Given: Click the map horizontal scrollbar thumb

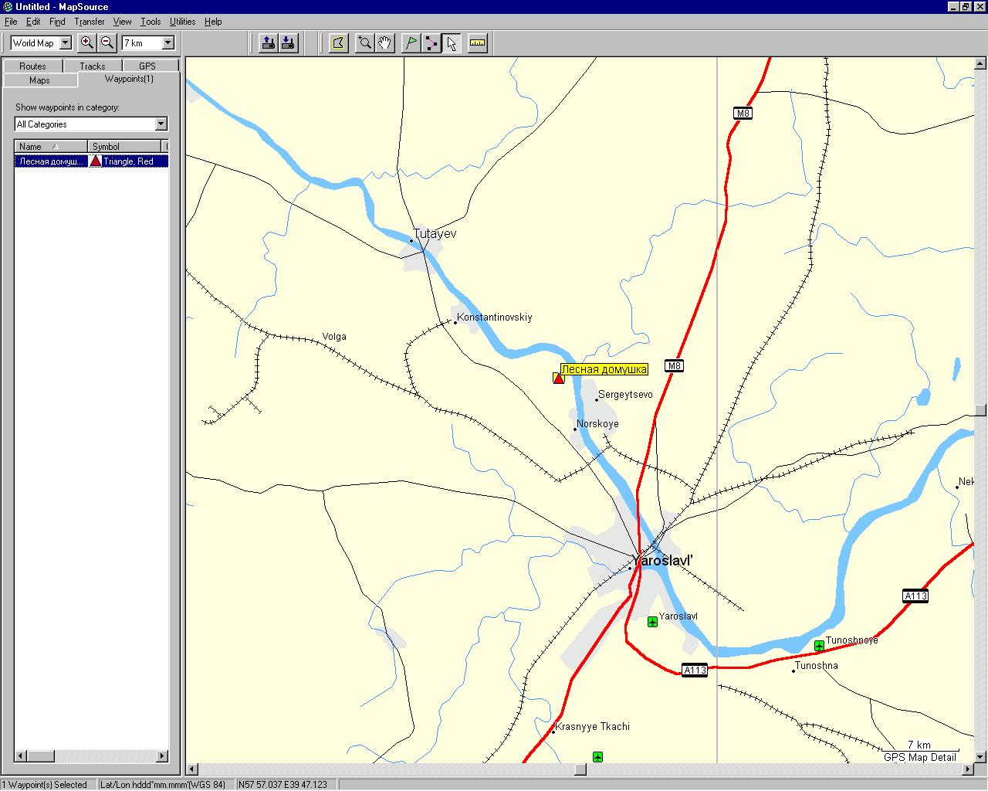Looking at the screenshot, I should [580, 769].
